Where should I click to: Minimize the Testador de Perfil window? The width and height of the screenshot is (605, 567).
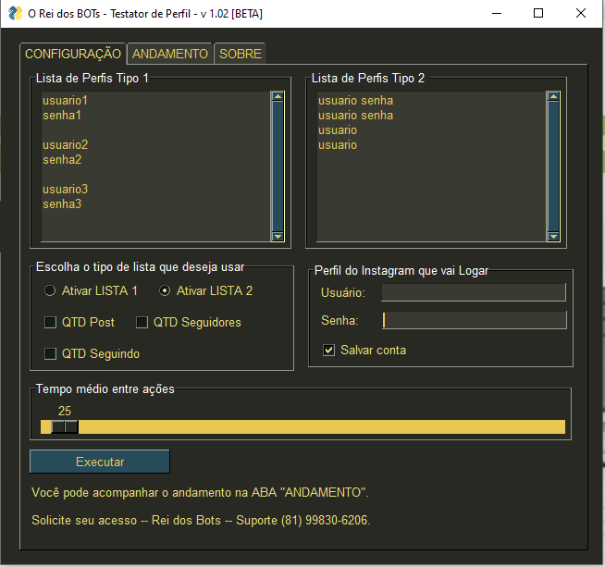(496, 14)
